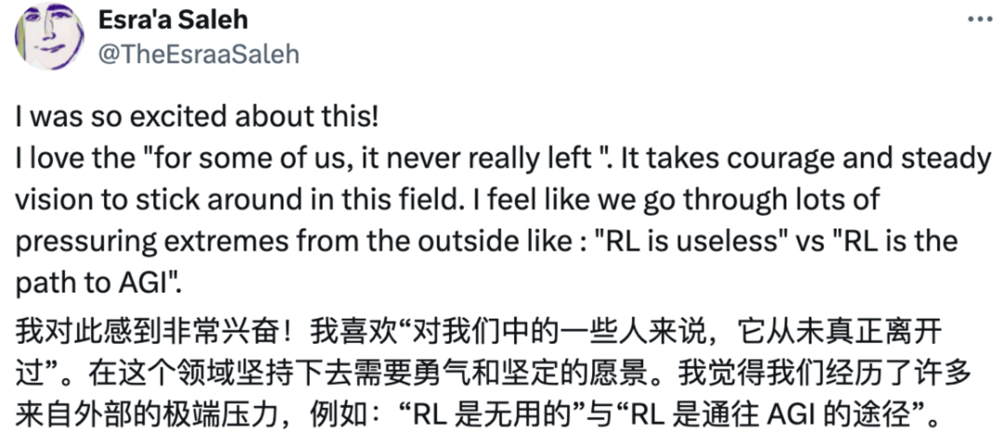Visit the @TheEsraaSaleh handle link
1004x445 pixels.
198,54
